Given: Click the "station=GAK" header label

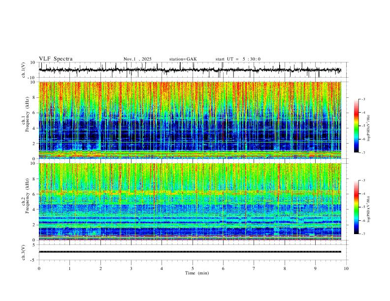Looking at the screenshot, I should pyautogui.click(x=183, y=59).
